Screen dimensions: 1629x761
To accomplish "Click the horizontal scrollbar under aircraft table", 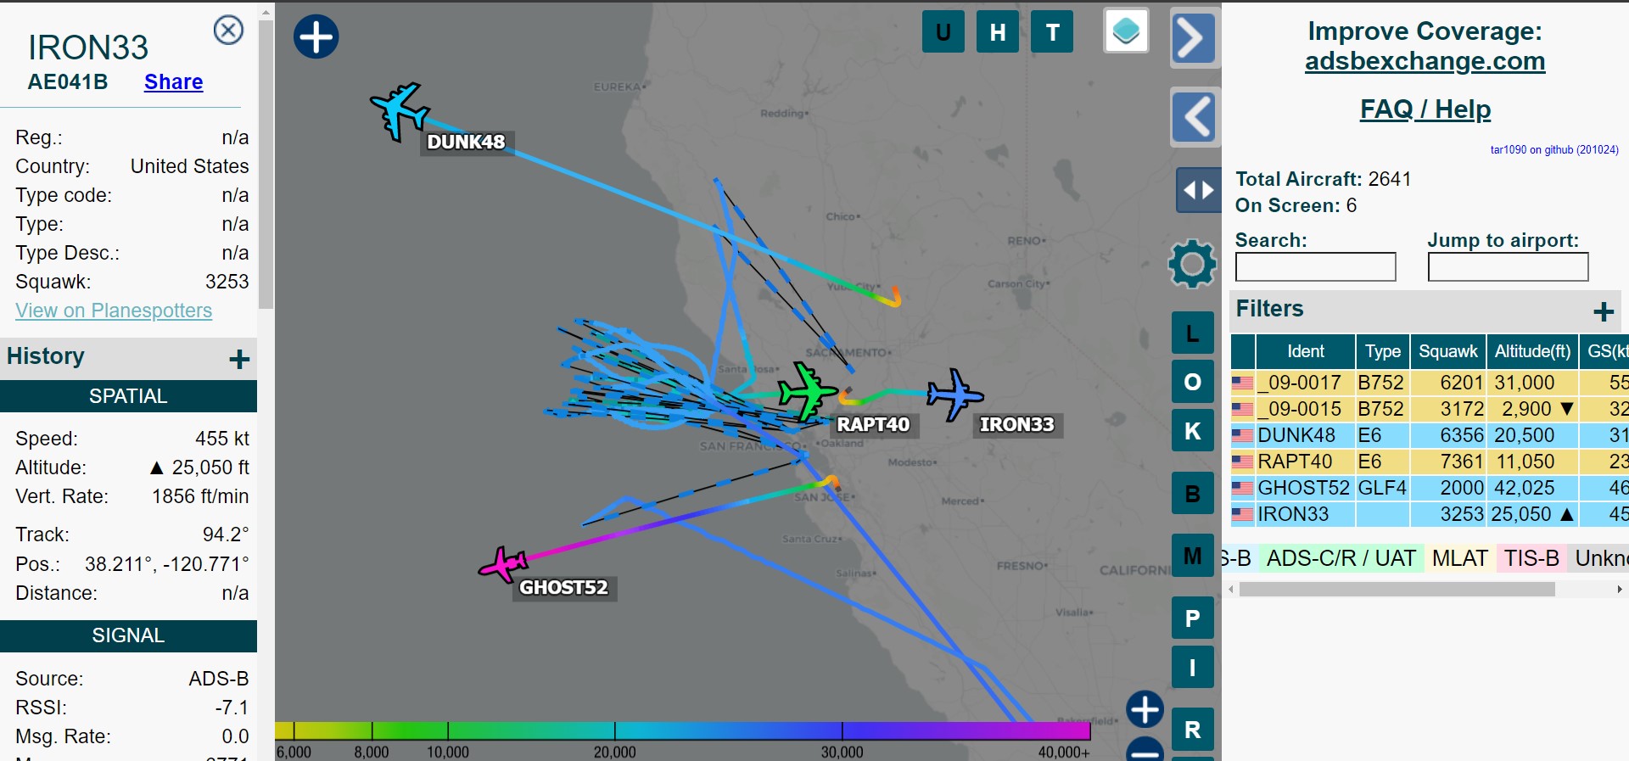I will coord(1397,589).
